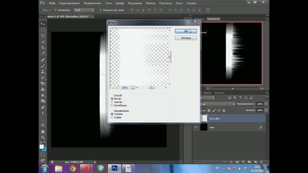The height and width of the screenshot is (173, 308).
Task: Click the Navigator zoom slider handle
Action: point(232,88)
